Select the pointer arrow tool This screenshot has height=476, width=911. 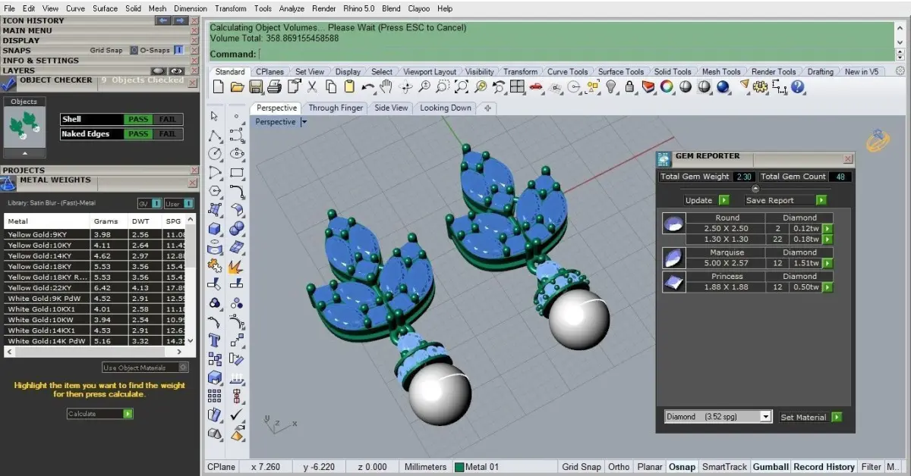pos(215,116)
